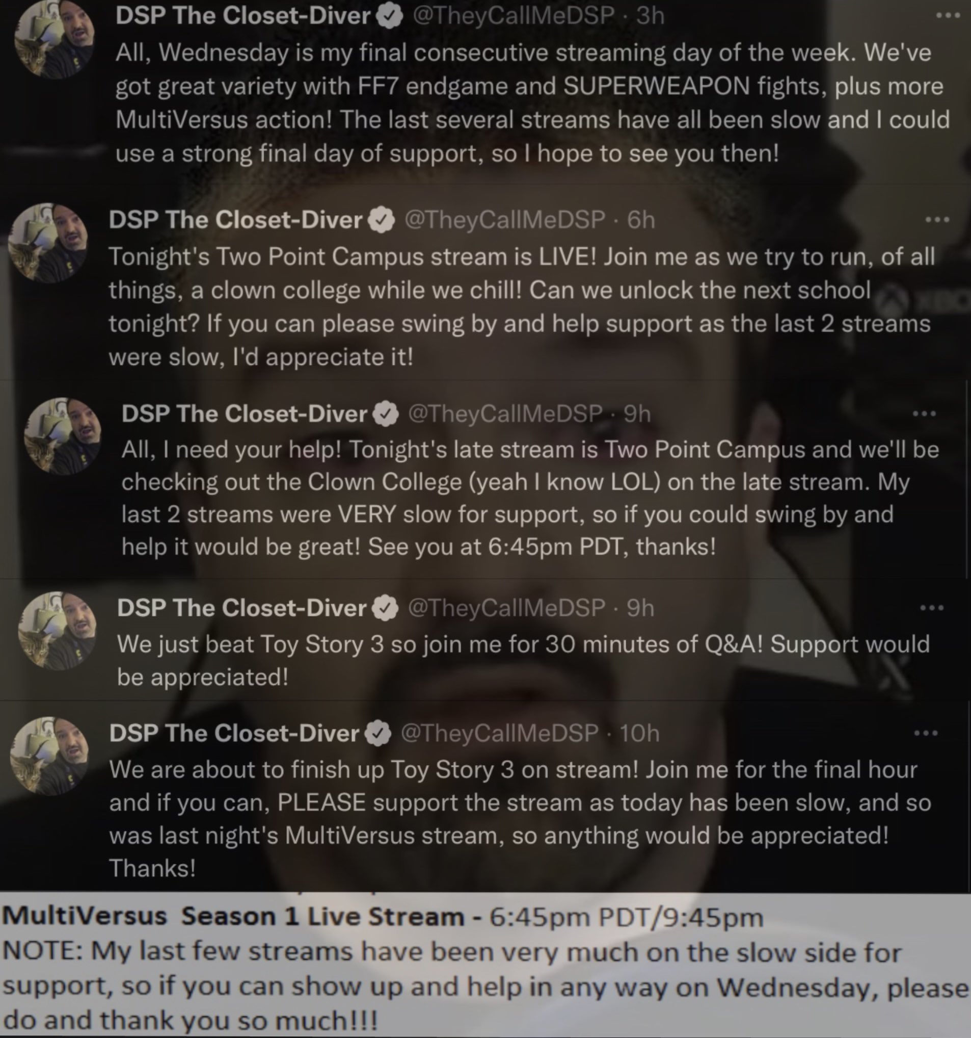This screenshot has height=1038, width=971.
Task: Click the verified badge on the 10h tweet
Action: (379, 734)
